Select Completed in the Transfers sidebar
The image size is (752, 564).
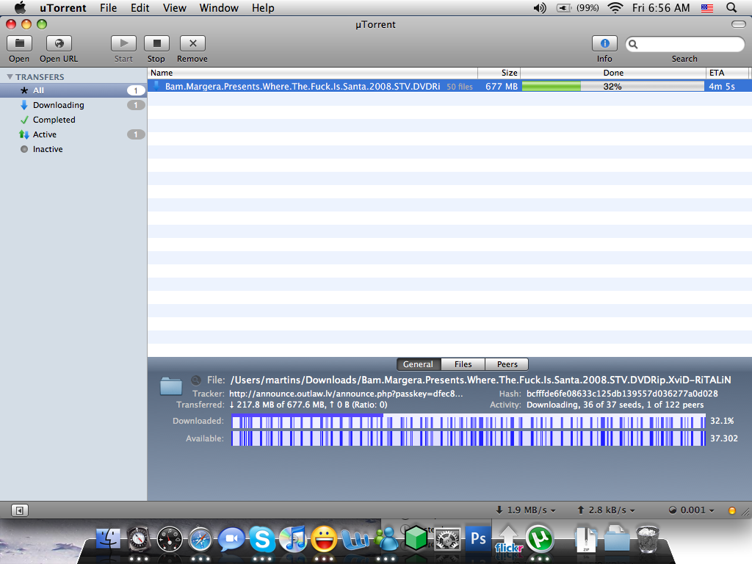[x=73, y=120]
